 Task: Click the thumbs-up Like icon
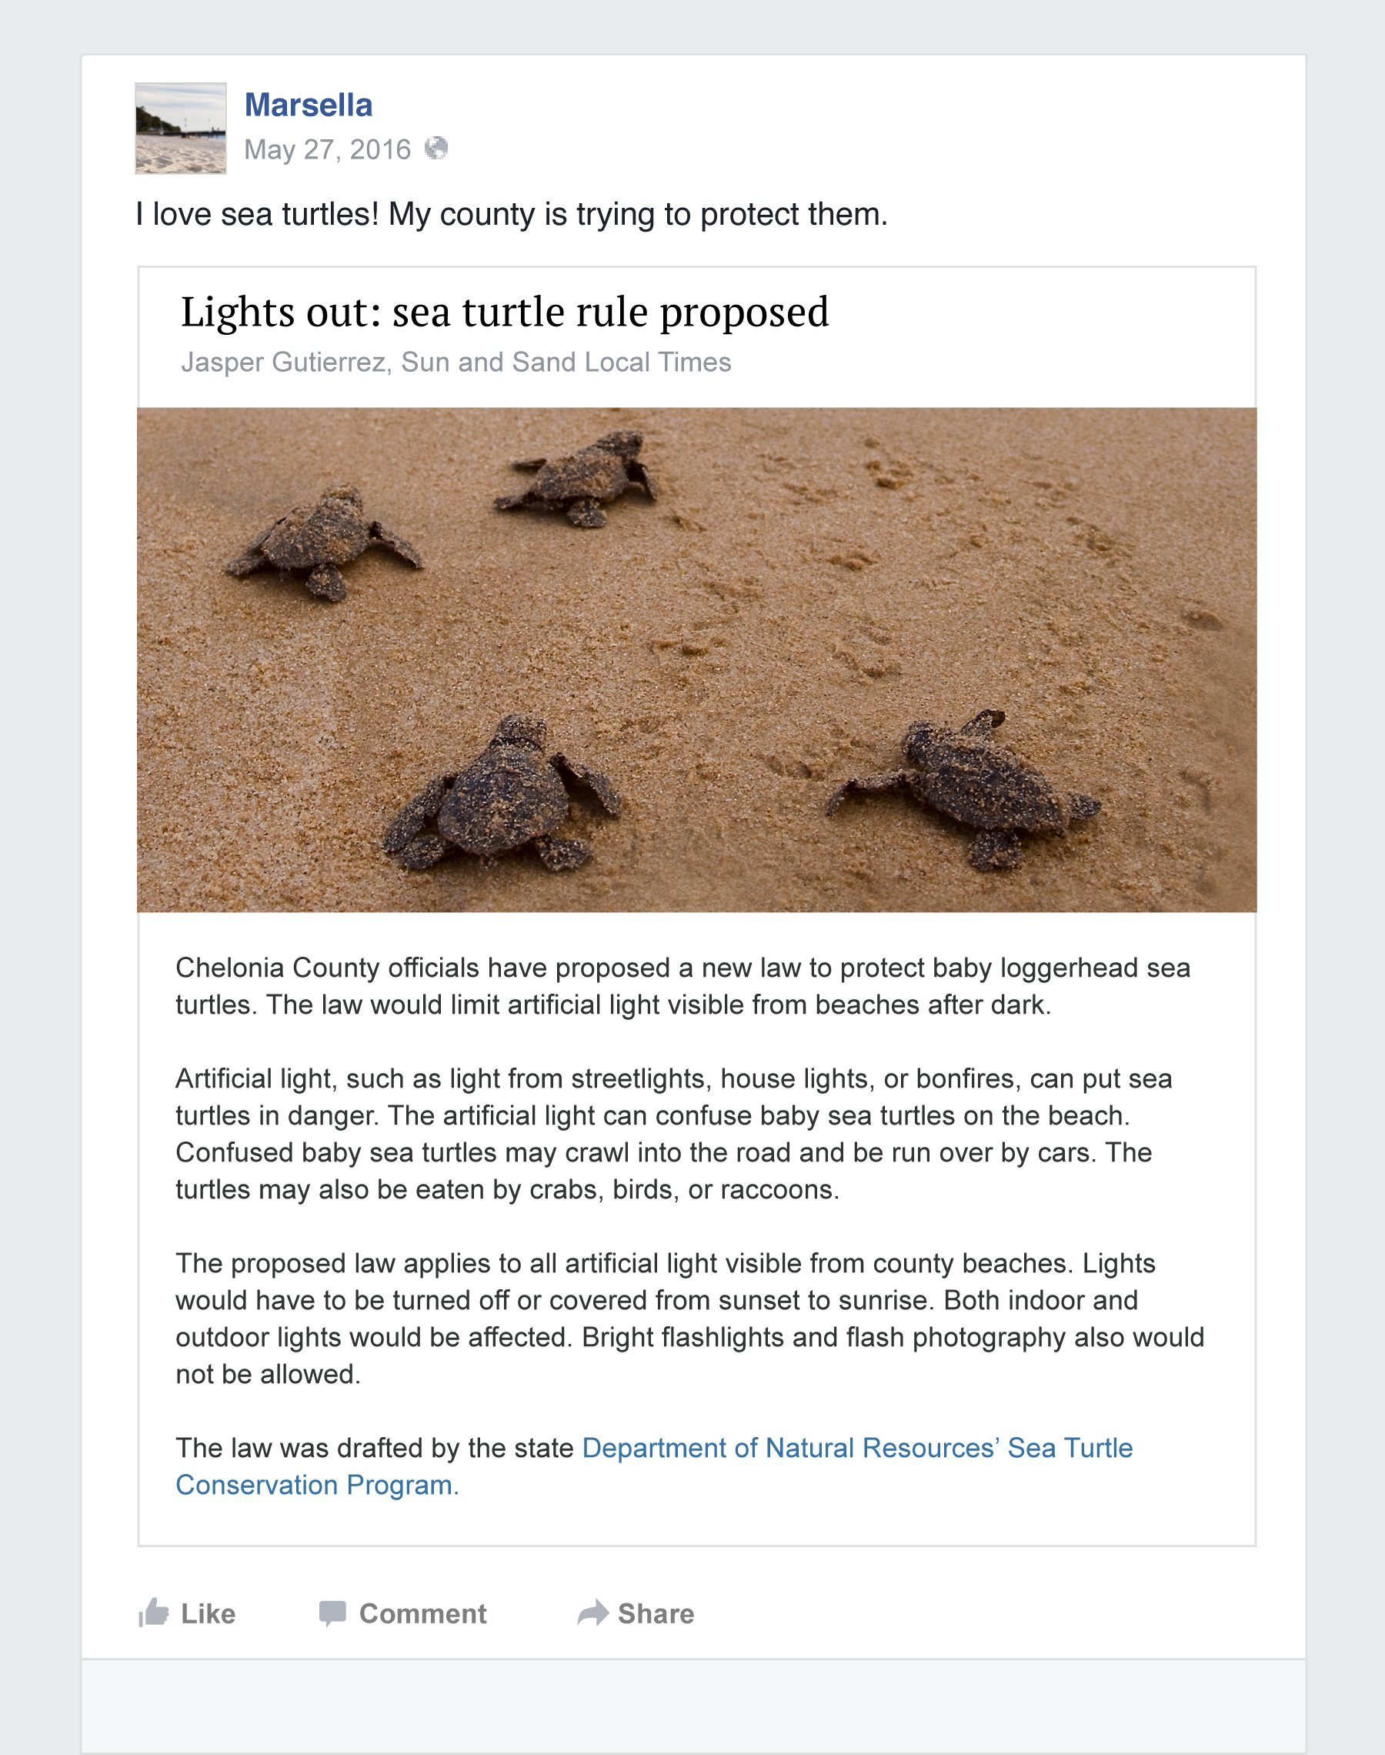154,1613
